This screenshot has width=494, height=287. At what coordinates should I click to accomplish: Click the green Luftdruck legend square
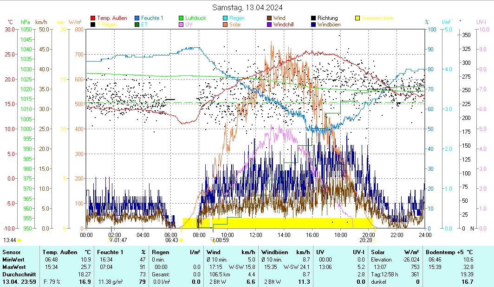(x=182, y=19)
